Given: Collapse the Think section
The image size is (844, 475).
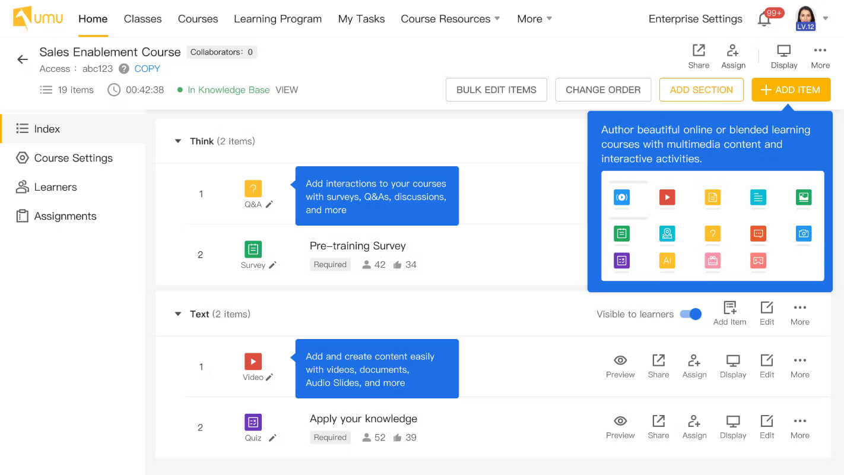Looking at the screenshot, I should (x=177, y=141).
